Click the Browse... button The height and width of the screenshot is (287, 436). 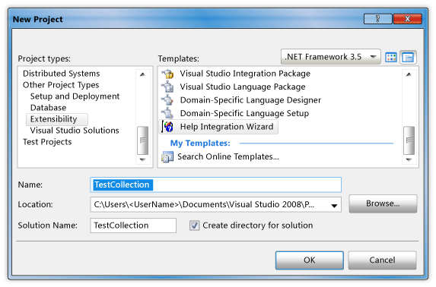click(x=383, y=203)
